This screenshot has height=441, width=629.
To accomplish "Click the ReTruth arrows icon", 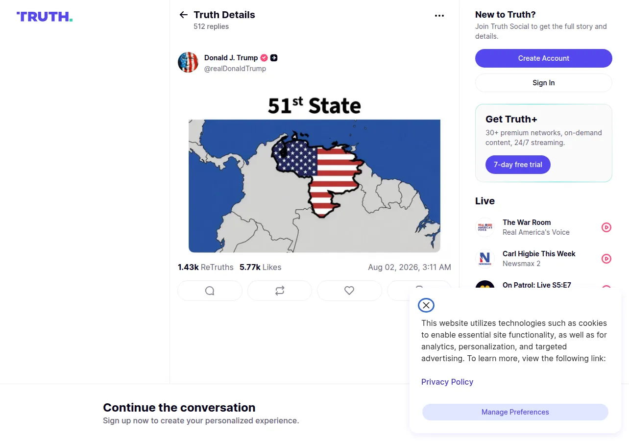I will (x=280, y=291).
